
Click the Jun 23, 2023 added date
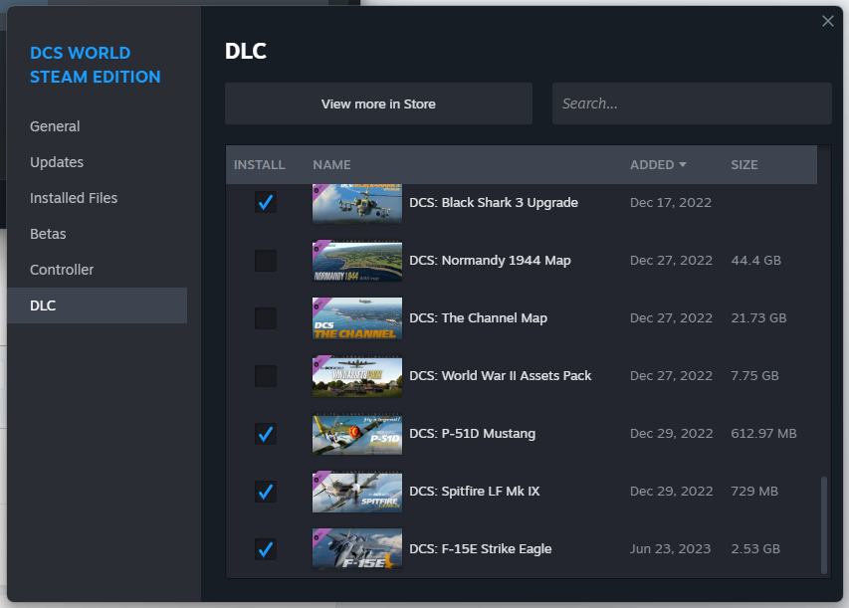click(670, 549)
